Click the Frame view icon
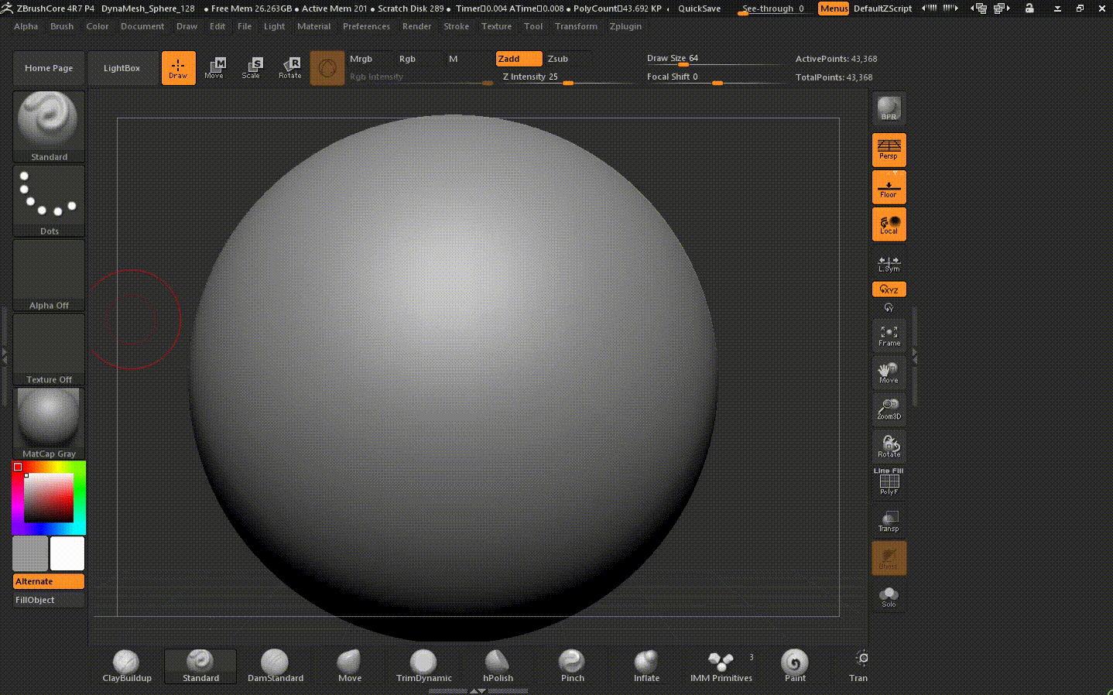1113x695 pixels. coord(889,336)
